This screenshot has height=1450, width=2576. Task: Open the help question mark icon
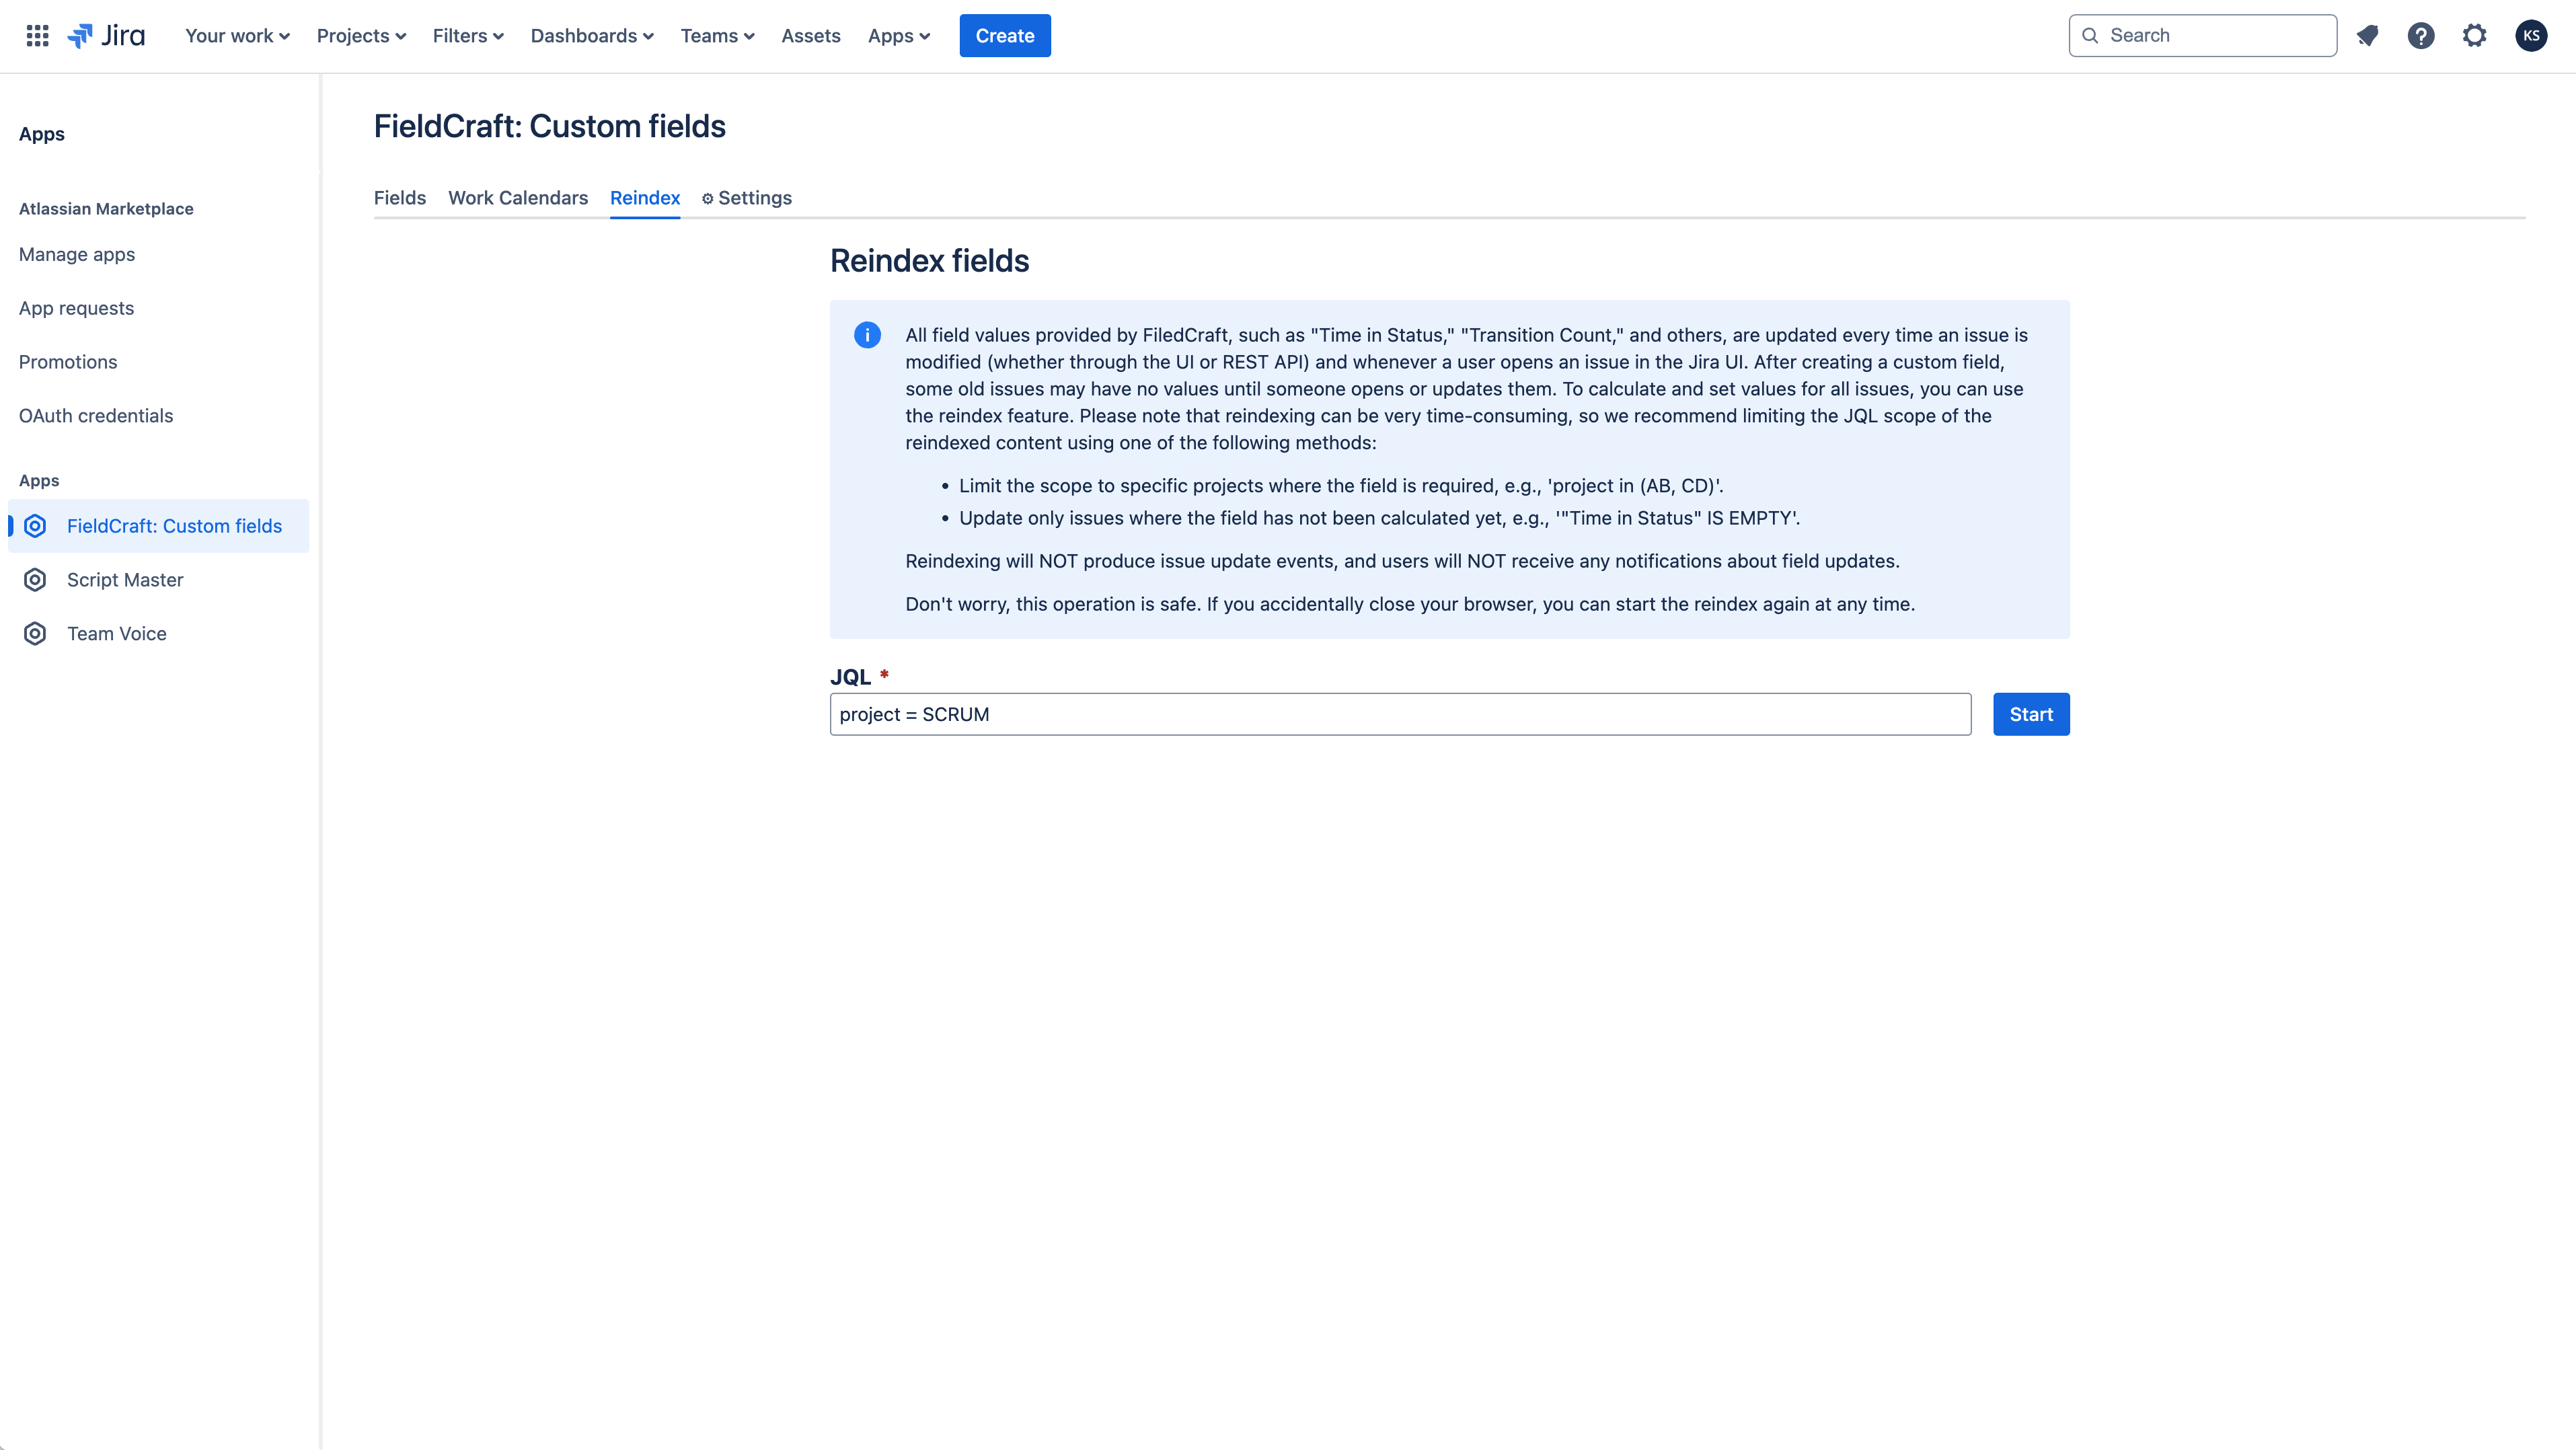point(2420,36)
